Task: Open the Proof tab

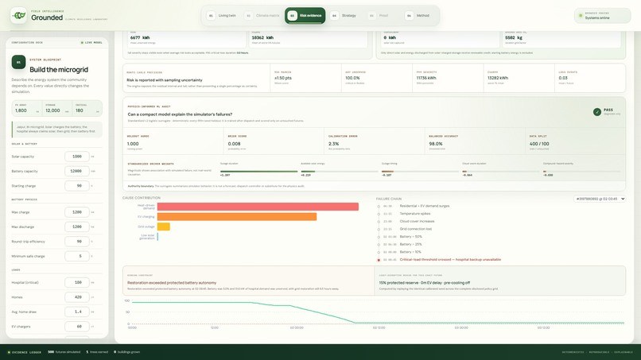Action: [x=379, y=16]
